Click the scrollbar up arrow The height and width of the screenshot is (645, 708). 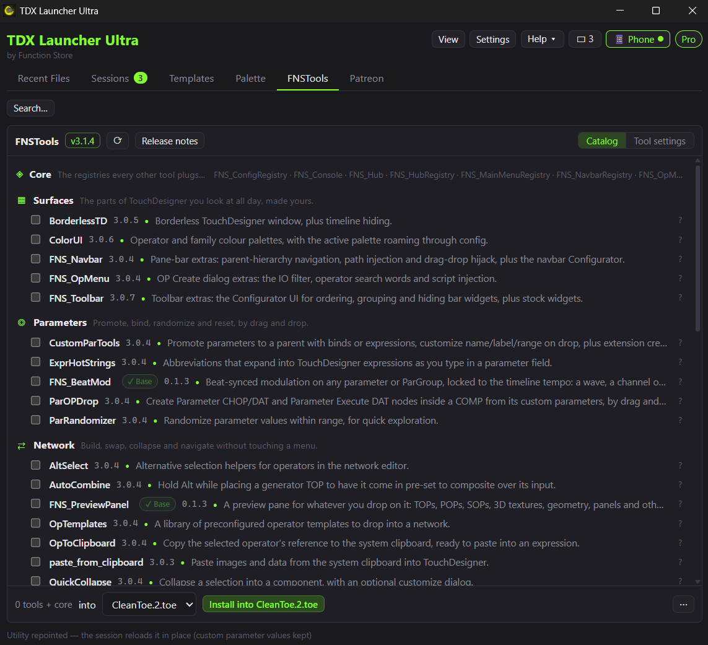tap(697, 160)
